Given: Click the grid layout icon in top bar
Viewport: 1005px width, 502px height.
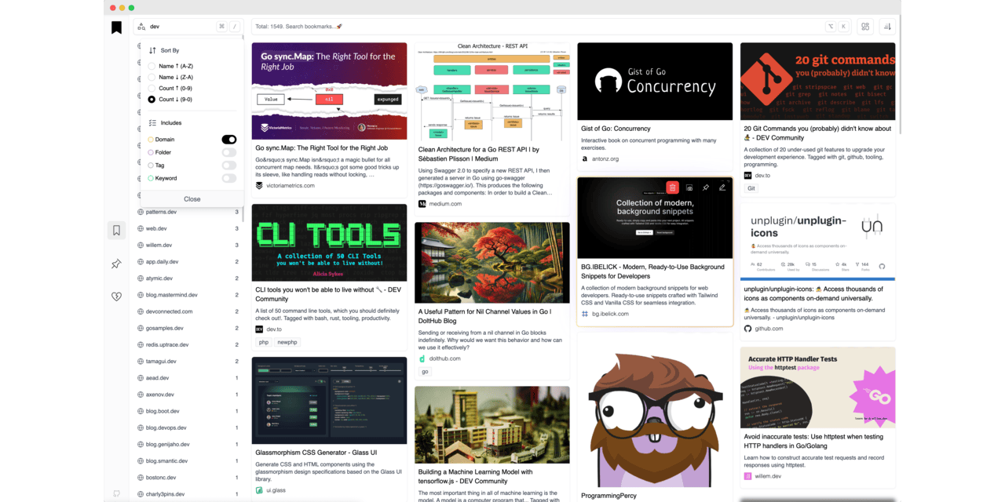Looking at the screenshot, I should click(x=865, y=27).
